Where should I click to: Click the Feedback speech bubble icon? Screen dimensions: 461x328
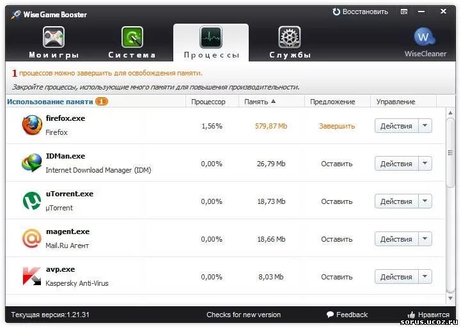coord(330,315)
